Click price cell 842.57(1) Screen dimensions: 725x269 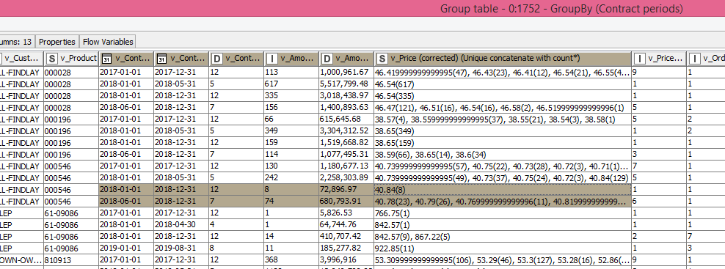(x=503, y=225)
